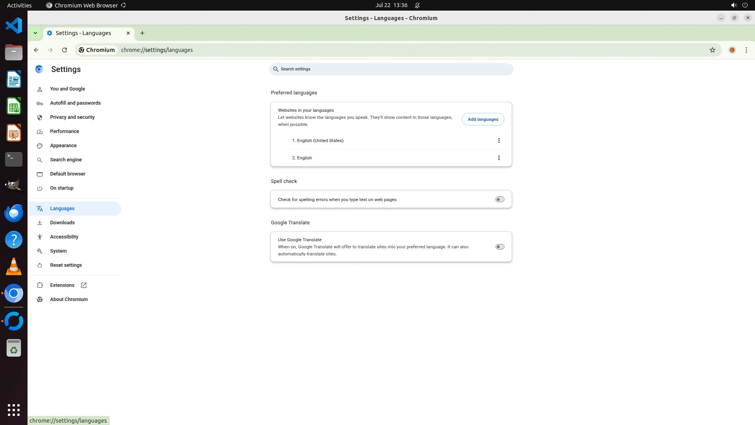The image size is (755, 425).
Task: Open Privacy and security settings section
Action: [x=72, y=117]
